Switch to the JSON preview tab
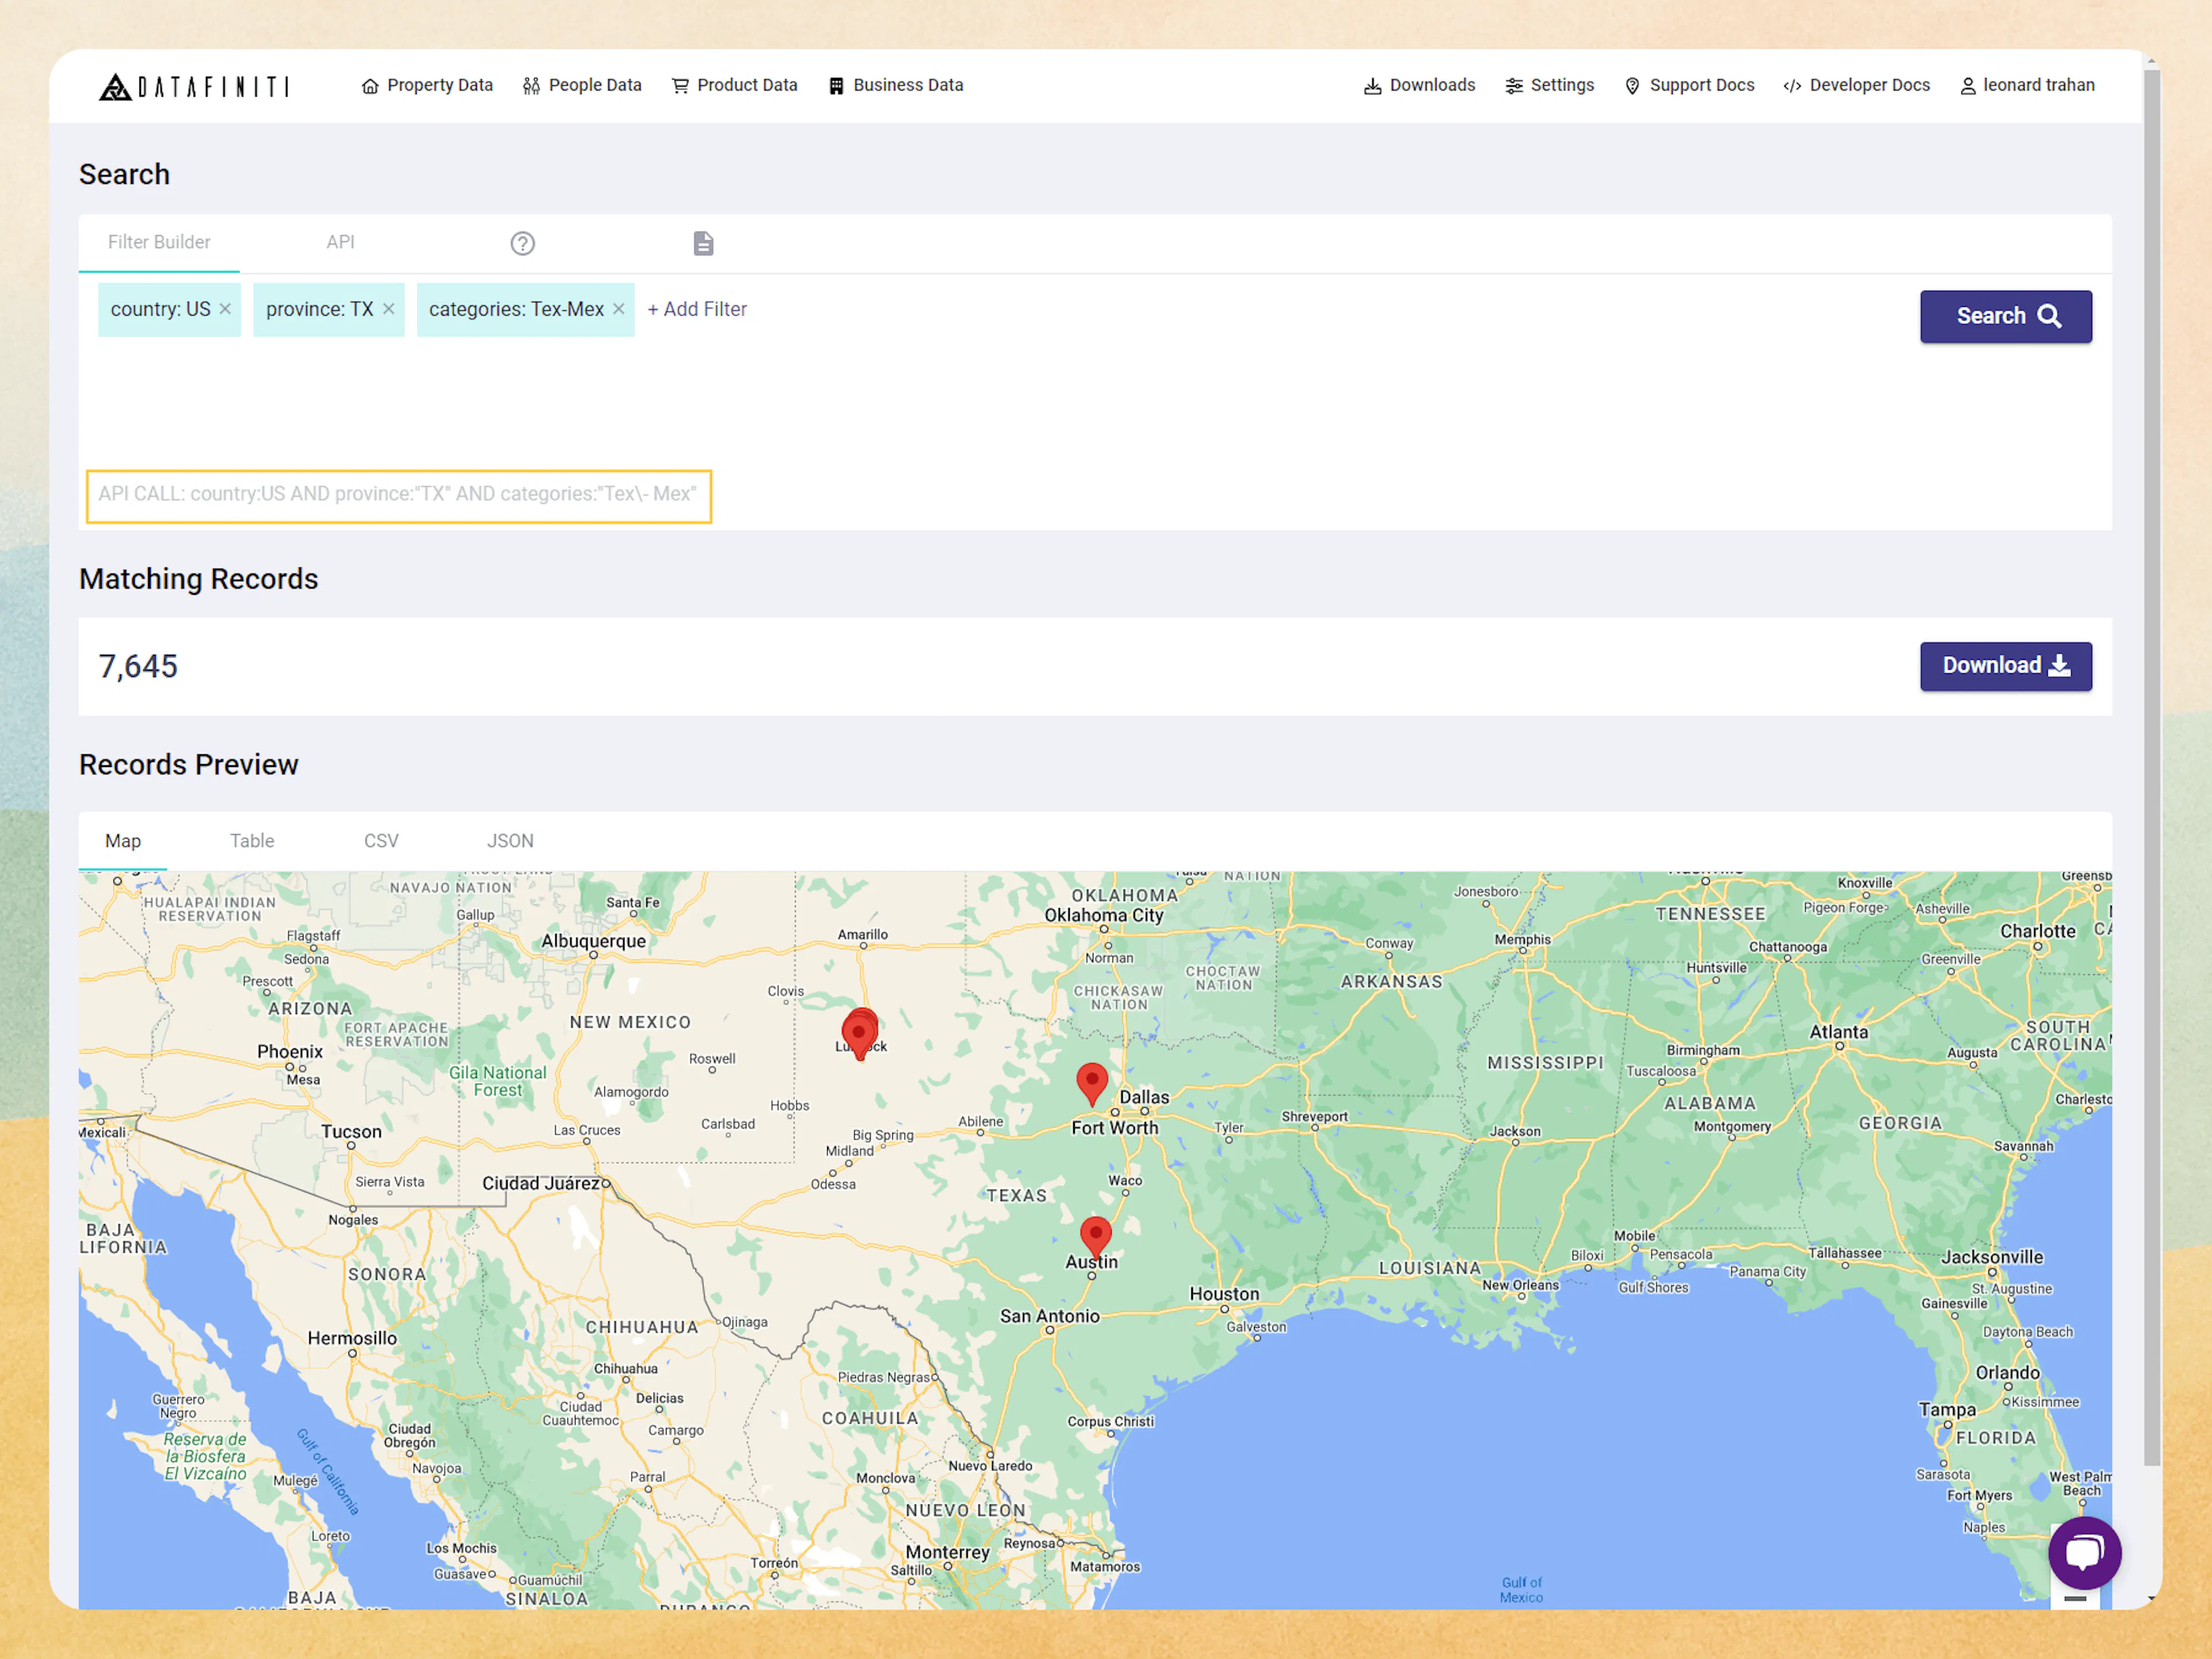This screenshot has width=2212, height=1659. (510, 841)
